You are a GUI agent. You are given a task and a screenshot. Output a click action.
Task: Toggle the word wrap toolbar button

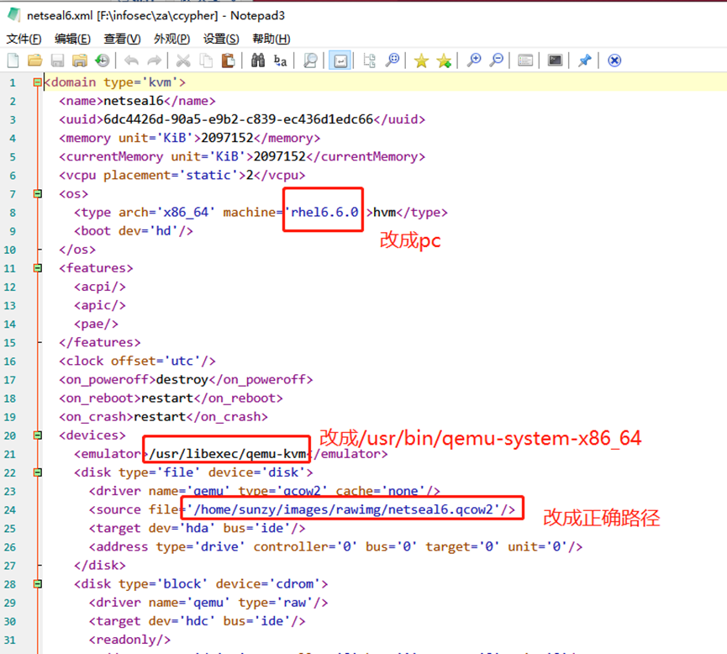[x=340, y=61]
